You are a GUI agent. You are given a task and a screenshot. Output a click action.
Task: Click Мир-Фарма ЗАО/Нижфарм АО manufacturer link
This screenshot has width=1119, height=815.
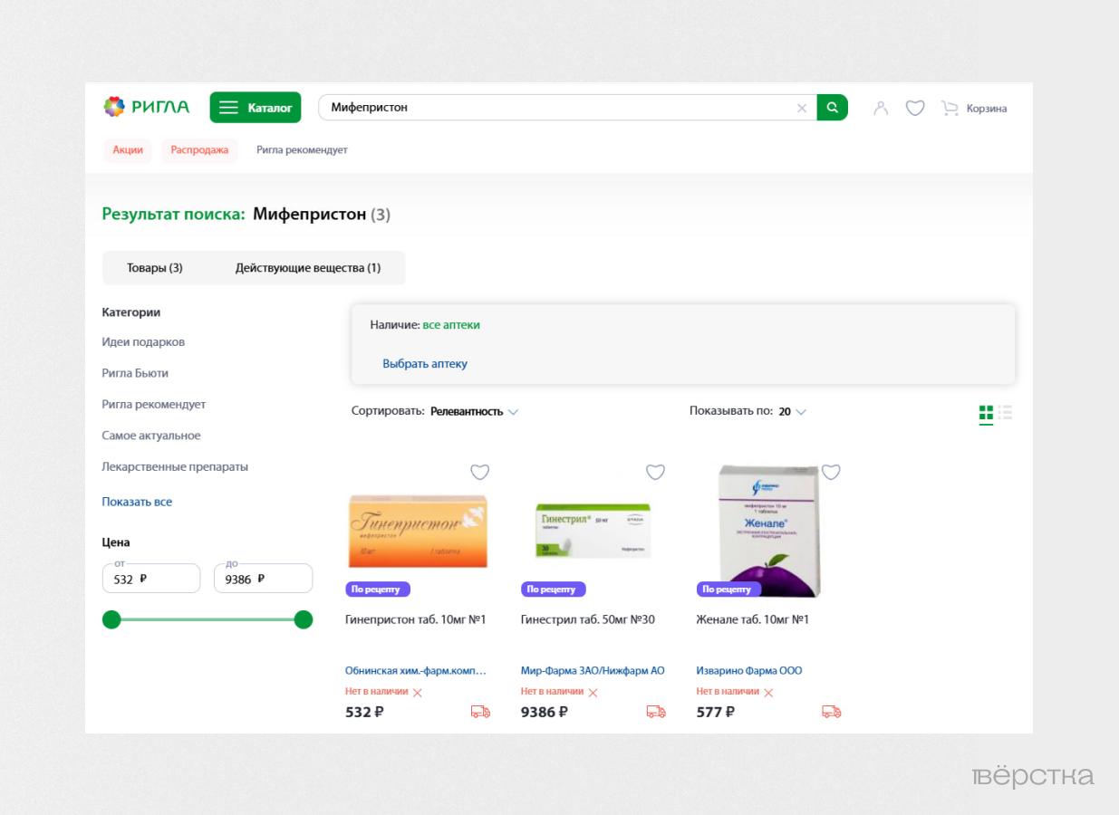(x=593, y=671)
